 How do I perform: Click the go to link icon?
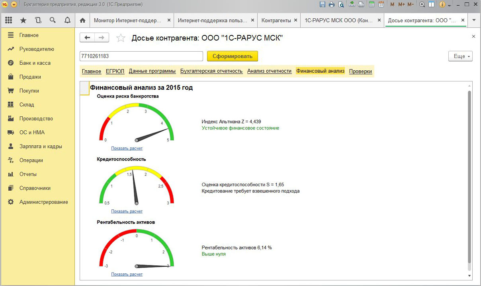tap(361, 5)
